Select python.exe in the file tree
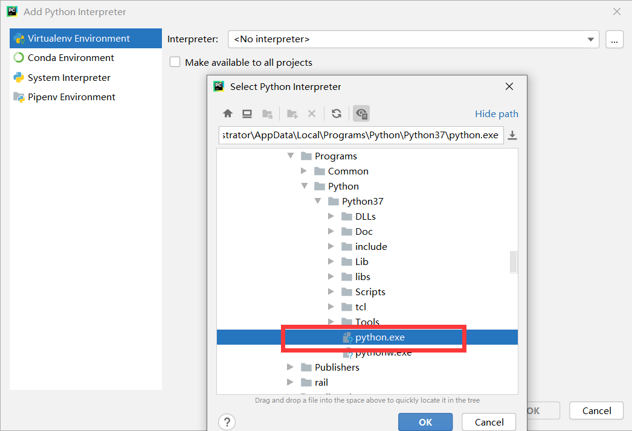This screenshot has width=632, height=431. 367,337
